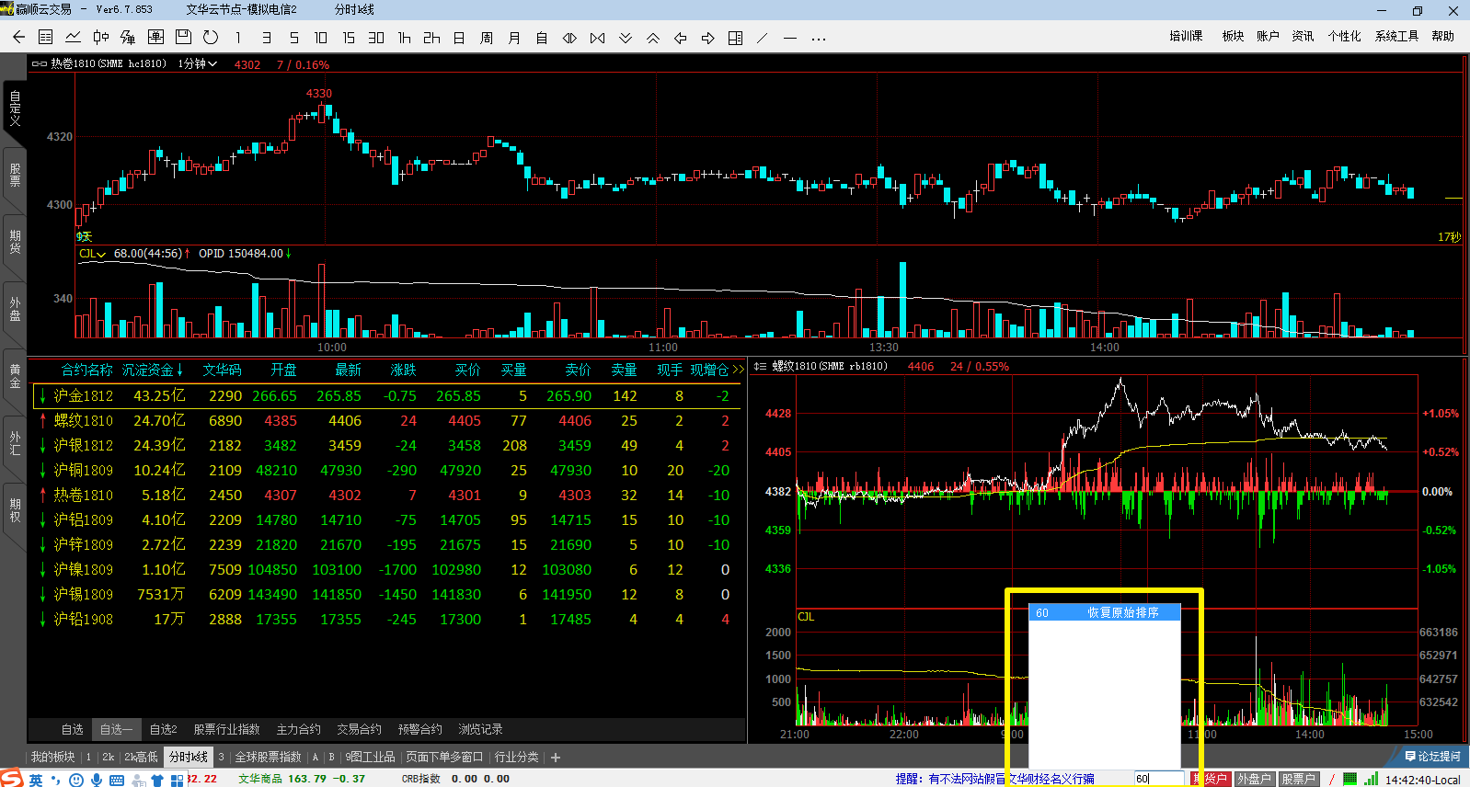Click the split window layout icon
The image size is (1470, 787).
(735, 38)
